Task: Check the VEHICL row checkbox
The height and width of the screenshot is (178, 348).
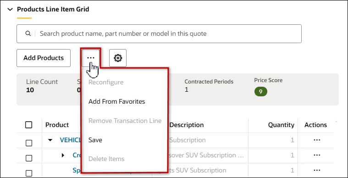Action: tap(28, 144)
